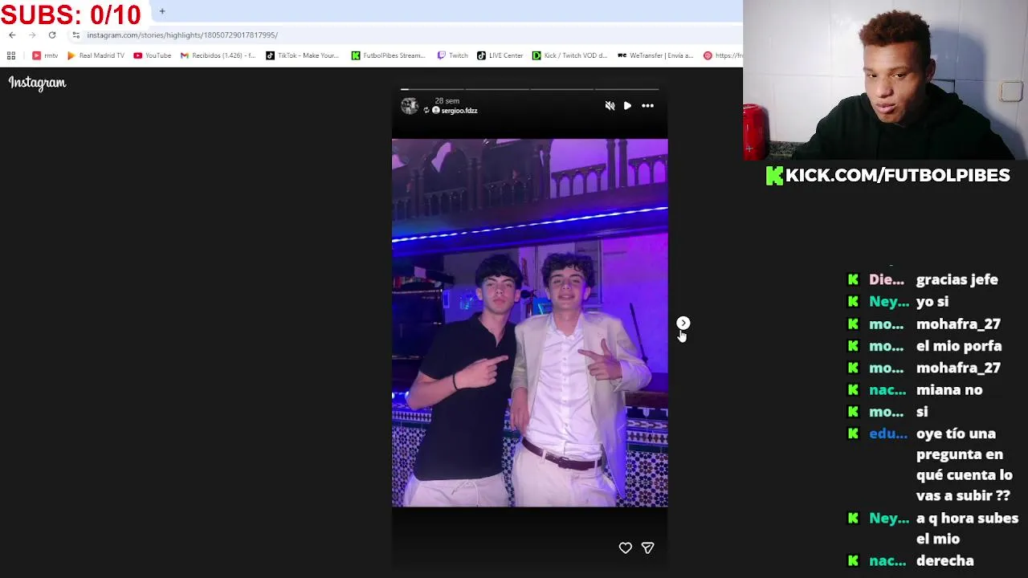Open the story more options menu
Image resolution: width=1028 pixels, height=578 pixels.
(x=647, y=106)
